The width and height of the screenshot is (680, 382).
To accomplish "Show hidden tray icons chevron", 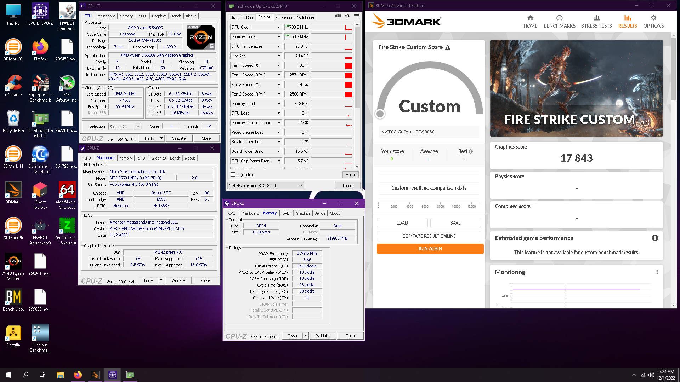I will [x=634, y=375].
